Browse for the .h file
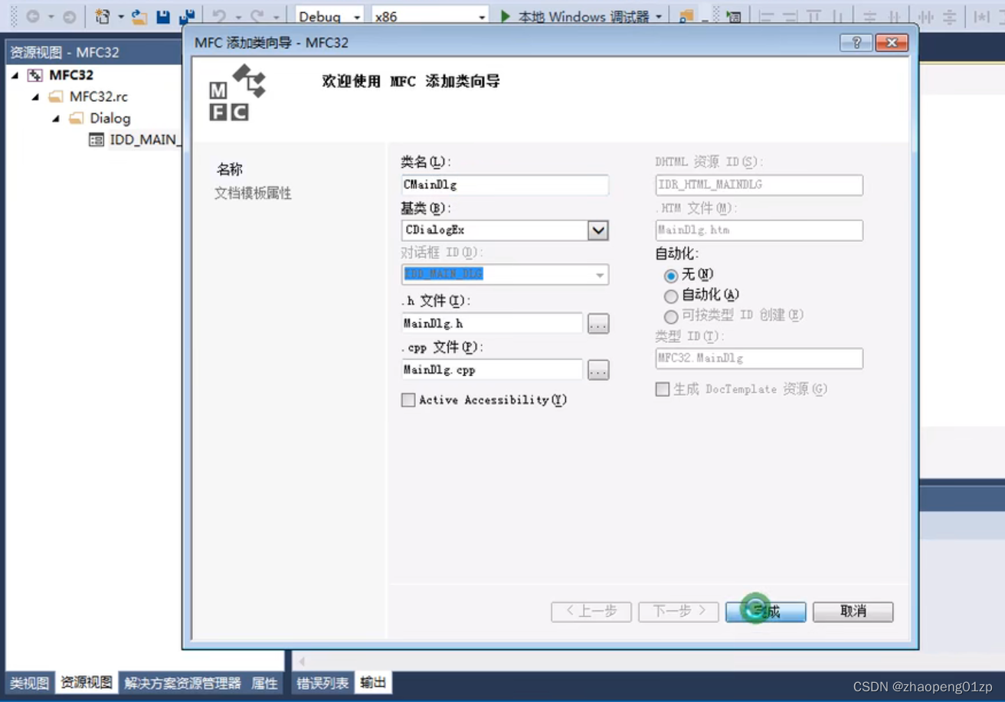This screenshot has width=1005, height=702. click(x=598, y=324)
